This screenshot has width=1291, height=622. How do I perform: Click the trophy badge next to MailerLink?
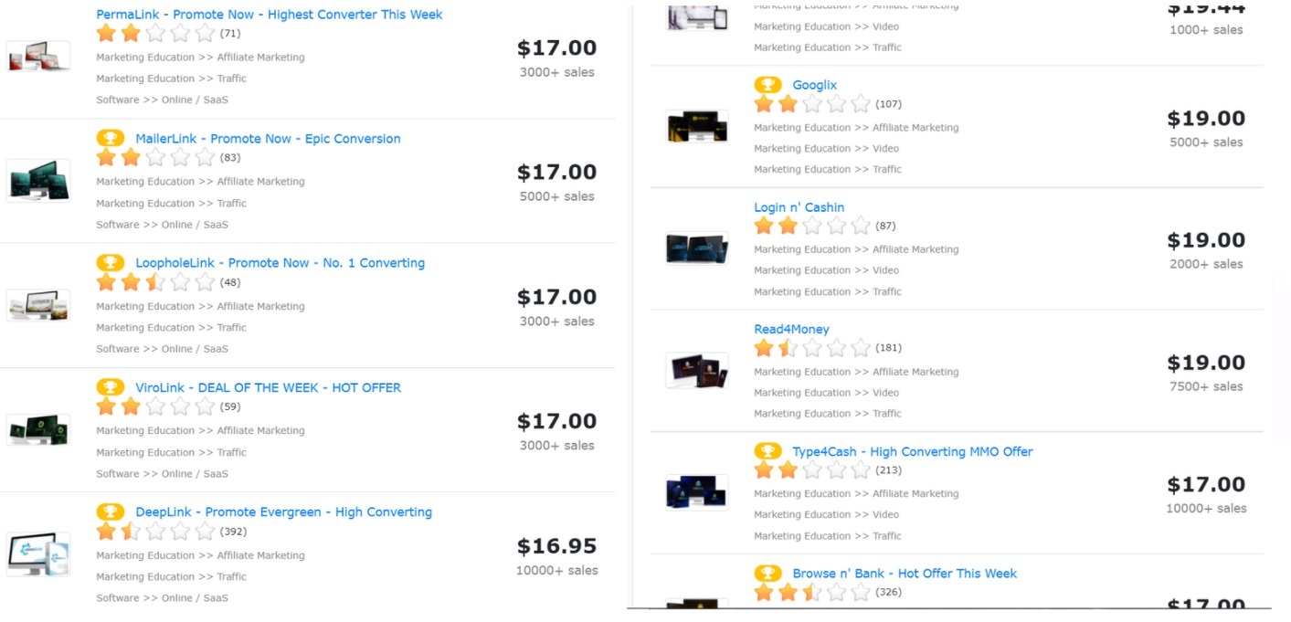pos(111,139)
